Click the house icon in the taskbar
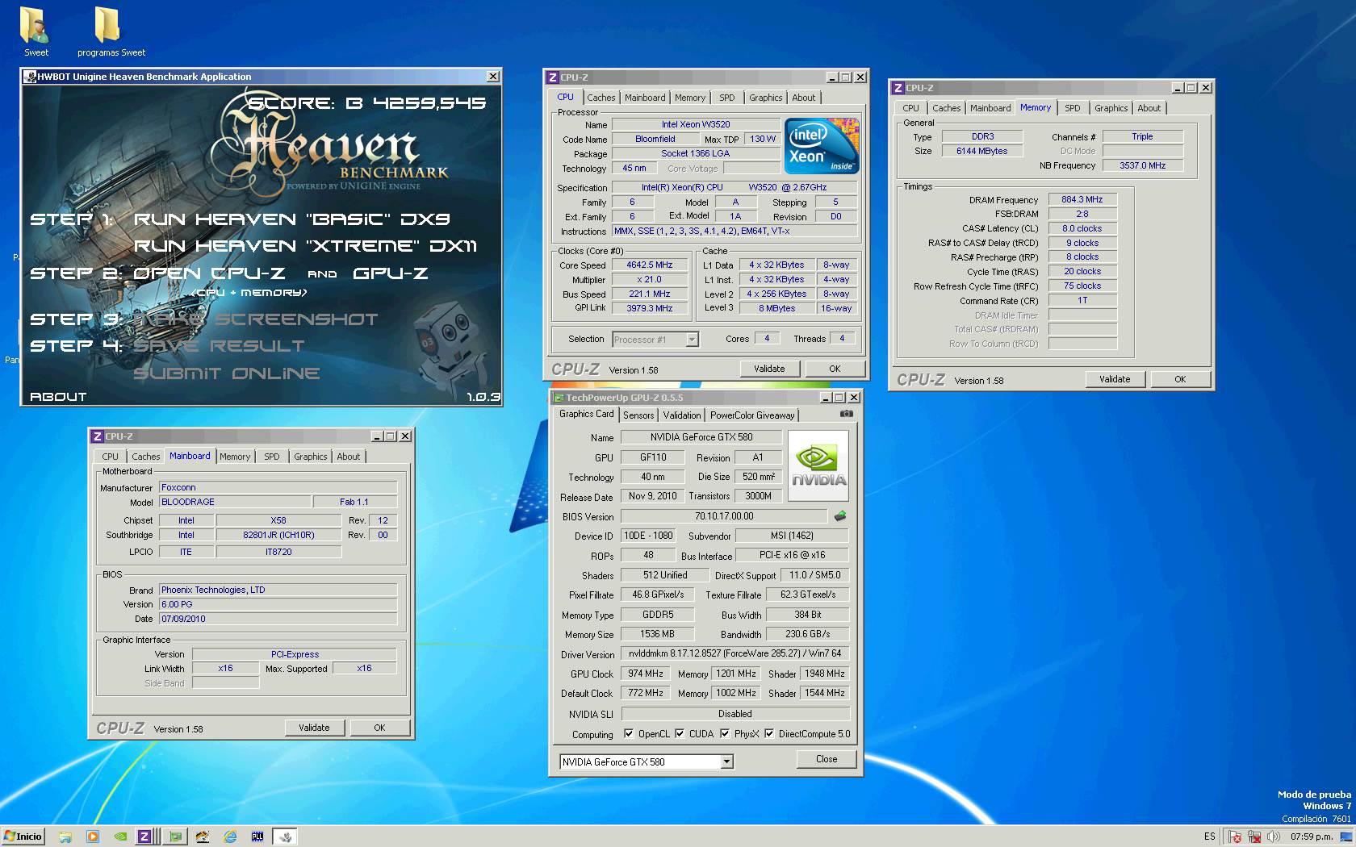This screenshot has width=1356, height=847. (x=202, y=837)
